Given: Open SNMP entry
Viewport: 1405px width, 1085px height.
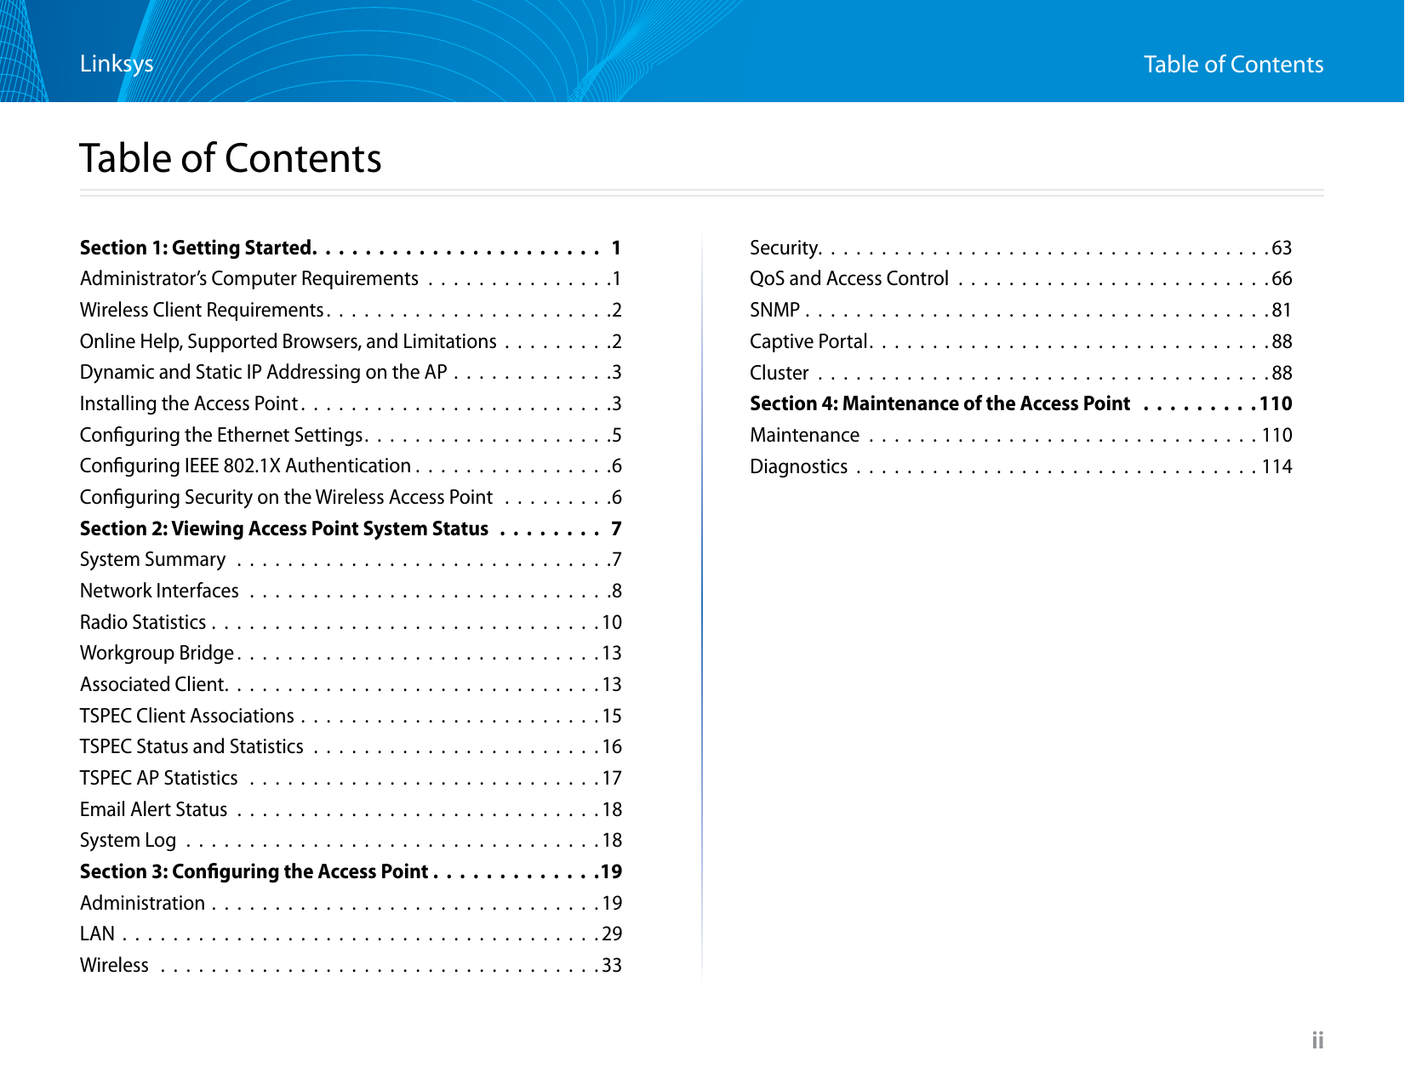Looking at the screenshot, I should pyautogui.click(x=1020, y=310).
